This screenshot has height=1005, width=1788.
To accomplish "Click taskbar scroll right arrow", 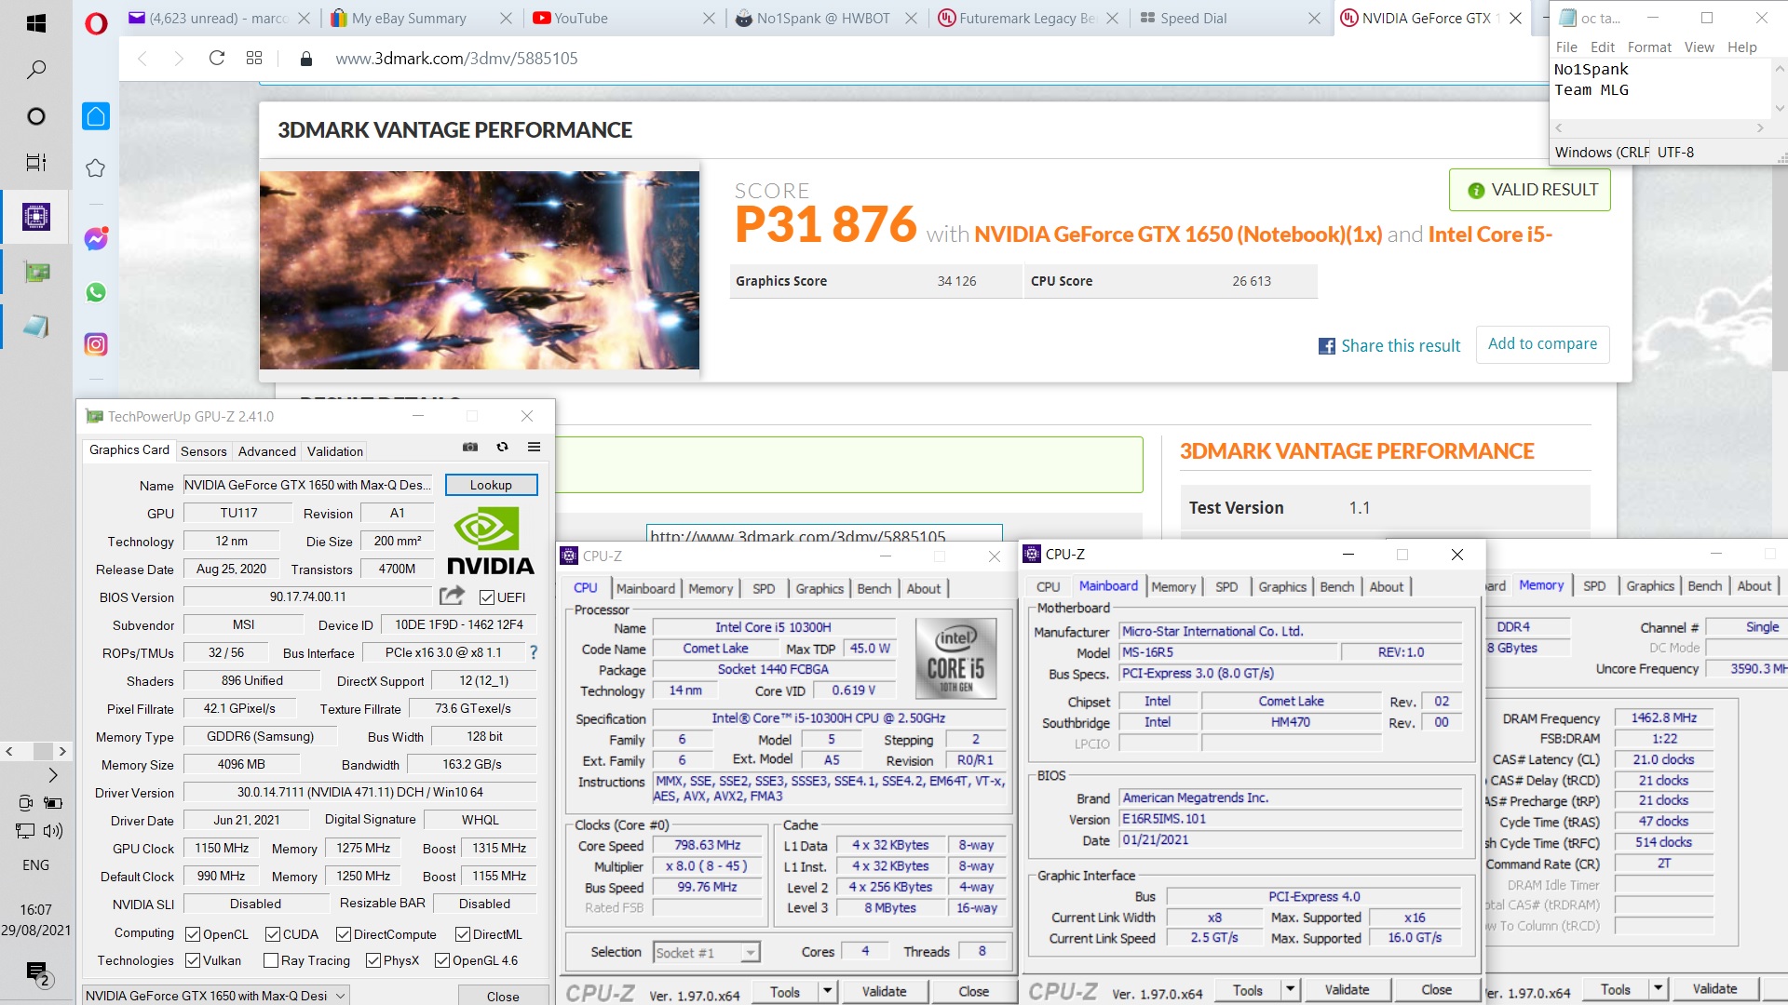I will (x=62, y=751).
